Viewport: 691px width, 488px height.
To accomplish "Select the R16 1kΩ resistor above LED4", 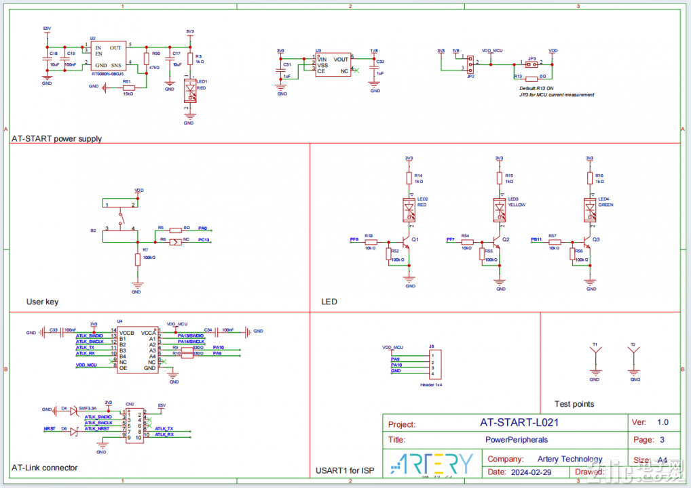I will pyautogui.click(x=590, y=178).
